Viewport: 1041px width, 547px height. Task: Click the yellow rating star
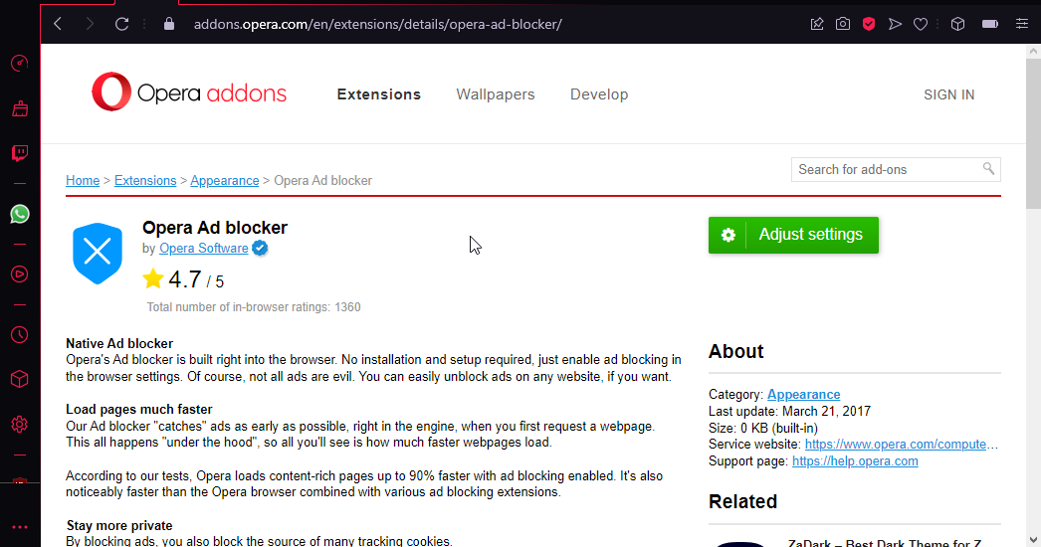[x=152, y=278]
